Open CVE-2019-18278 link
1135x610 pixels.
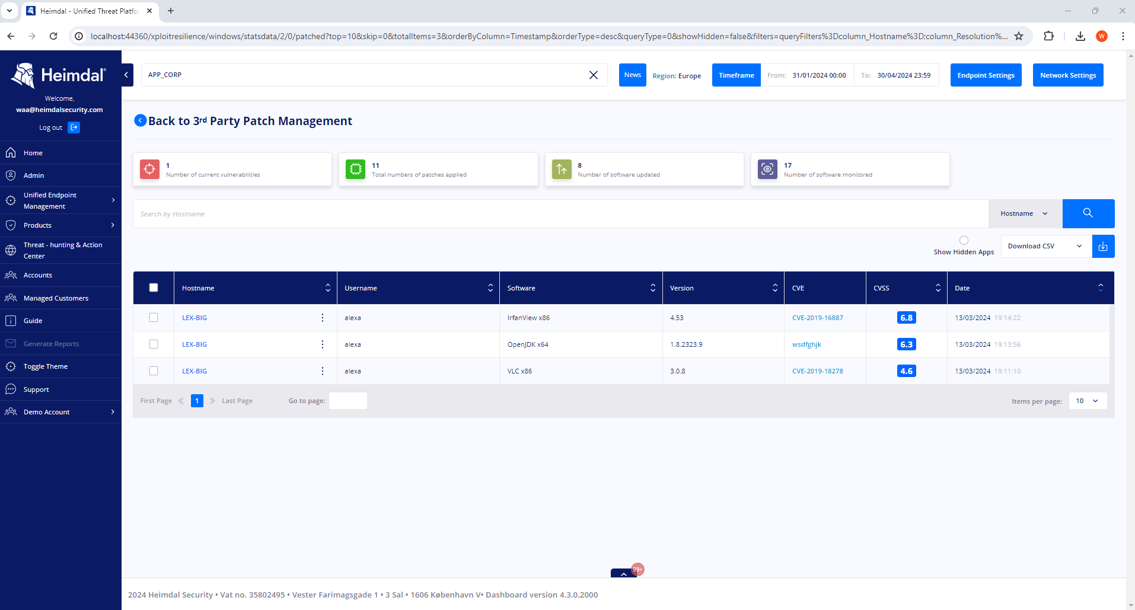(817, 371)
